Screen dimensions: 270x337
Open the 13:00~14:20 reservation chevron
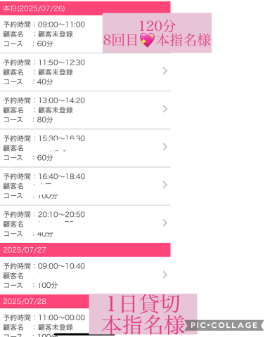pyautogui.click(x=165, y=109)
